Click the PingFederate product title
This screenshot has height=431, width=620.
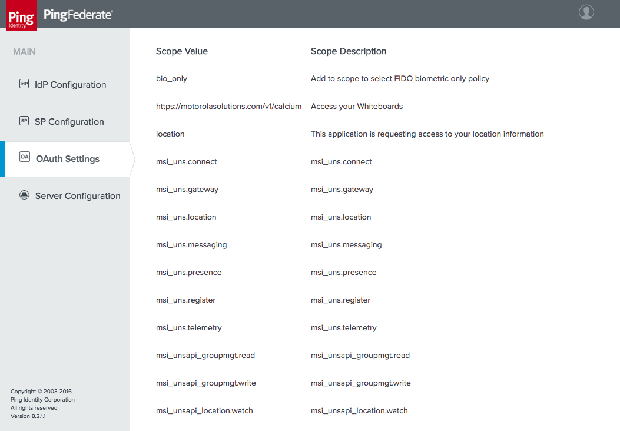point(78,15)
